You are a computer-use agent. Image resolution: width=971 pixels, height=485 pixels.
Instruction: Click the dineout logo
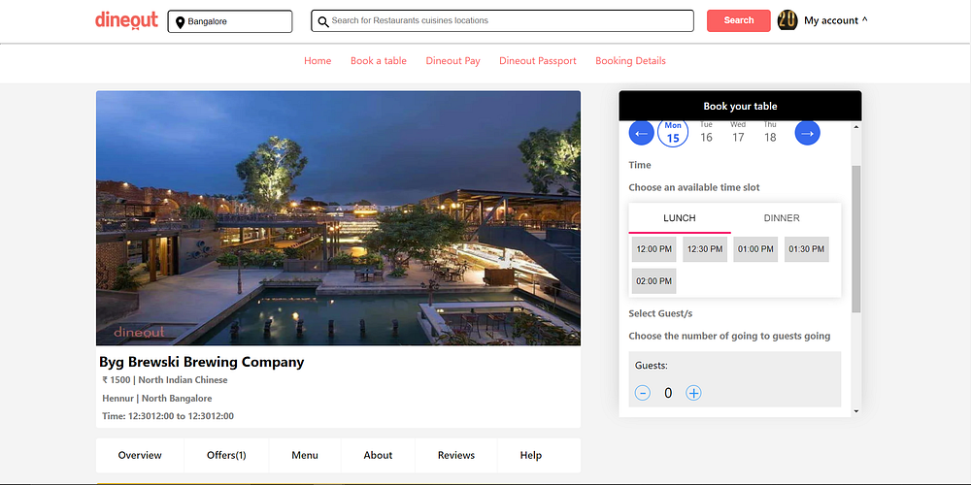click(x=126, y=20)
